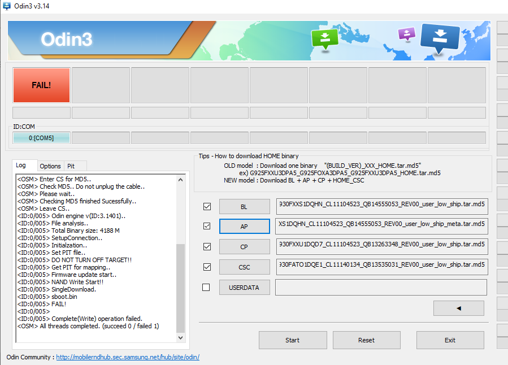Click the log scrollbar down arrow
This screenshot has height=365, width=508.
click(180, 338)
